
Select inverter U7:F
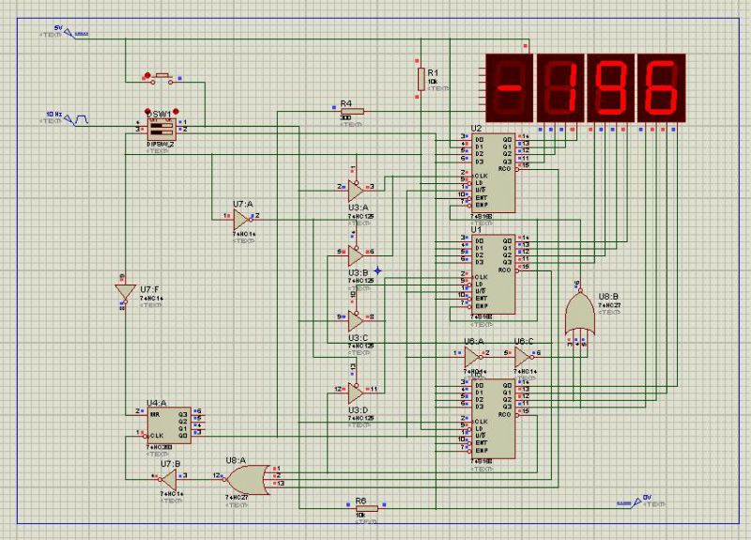point(125,293)
